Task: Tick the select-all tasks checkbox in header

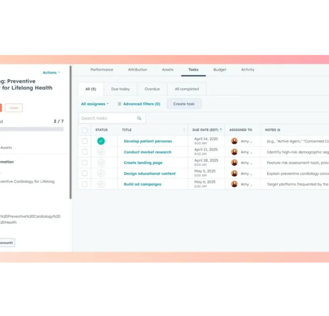Action: tap(84, 130)
